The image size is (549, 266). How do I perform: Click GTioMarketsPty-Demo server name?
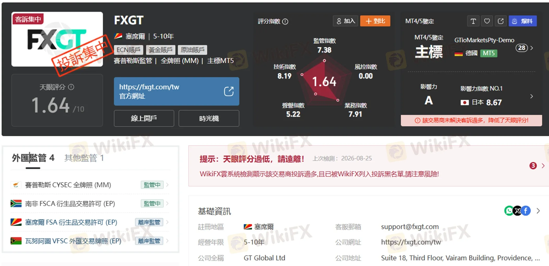(x=484, y=40)
